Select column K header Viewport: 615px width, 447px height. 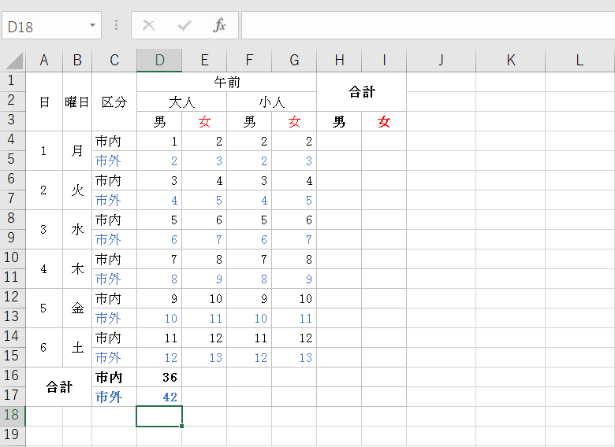(511, 61)
